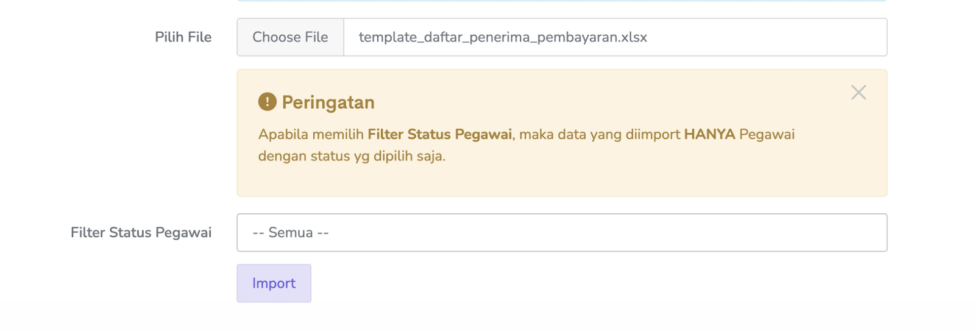Viewport: 975px width, 331px height.
Task: Click the selected filename template_daftar_penerima_pembayaran.xlsx
Action: 503,37
